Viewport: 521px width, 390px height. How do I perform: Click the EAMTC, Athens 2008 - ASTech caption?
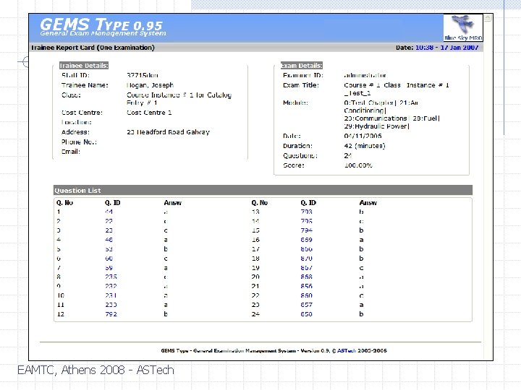tap(96, 370)
